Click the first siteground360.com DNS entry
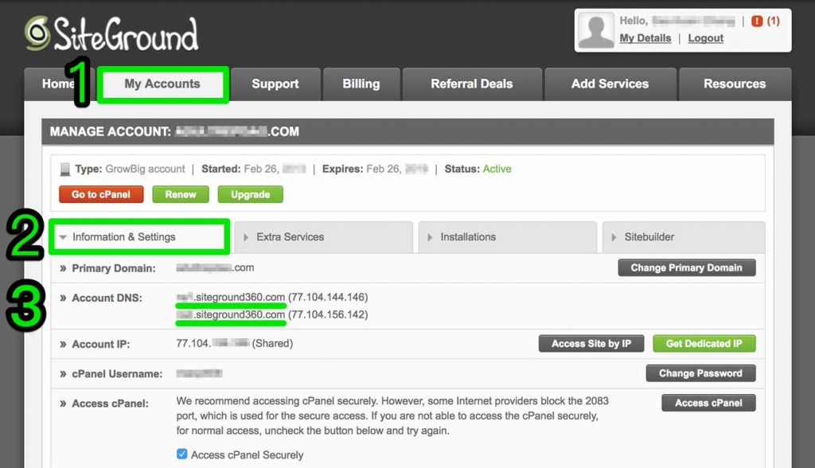Image resolution: width=815 pixels, height=468 pixels. tap(231, 297)
